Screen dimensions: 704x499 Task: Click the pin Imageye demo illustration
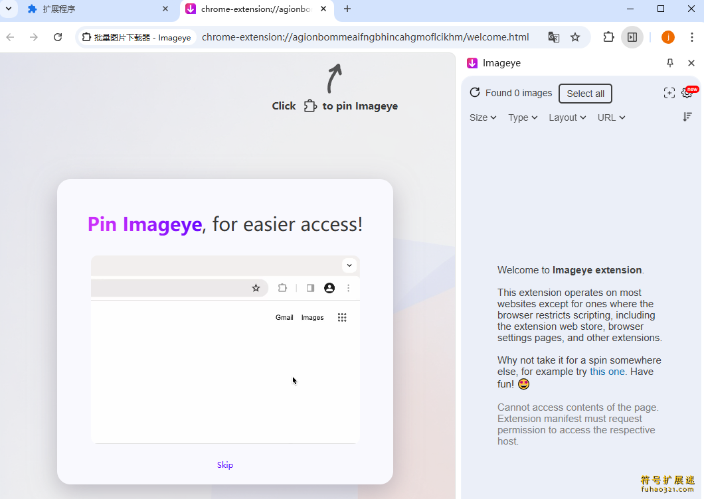pyautogui.click(x=225, y=350)
